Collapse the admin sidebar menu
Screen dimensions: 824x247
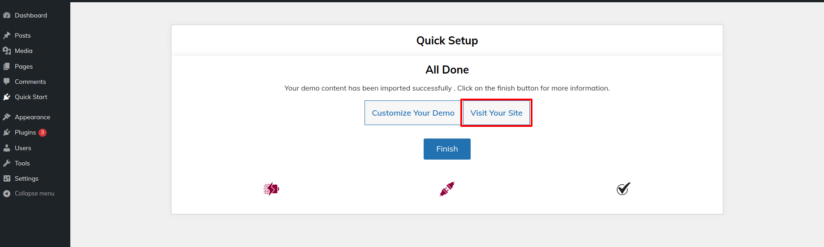click(34, 194)
